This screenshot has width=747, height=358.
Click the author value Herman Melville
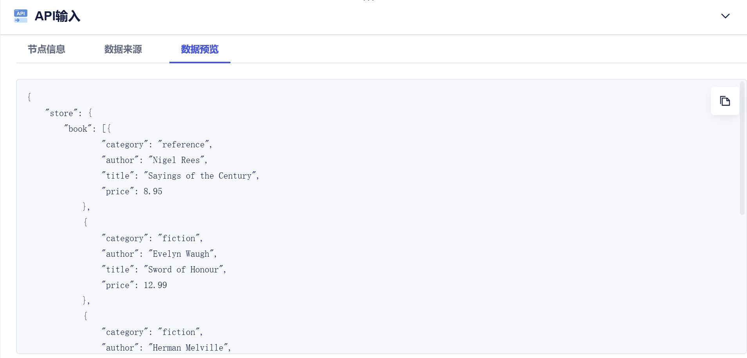click(x=188, y=348)
